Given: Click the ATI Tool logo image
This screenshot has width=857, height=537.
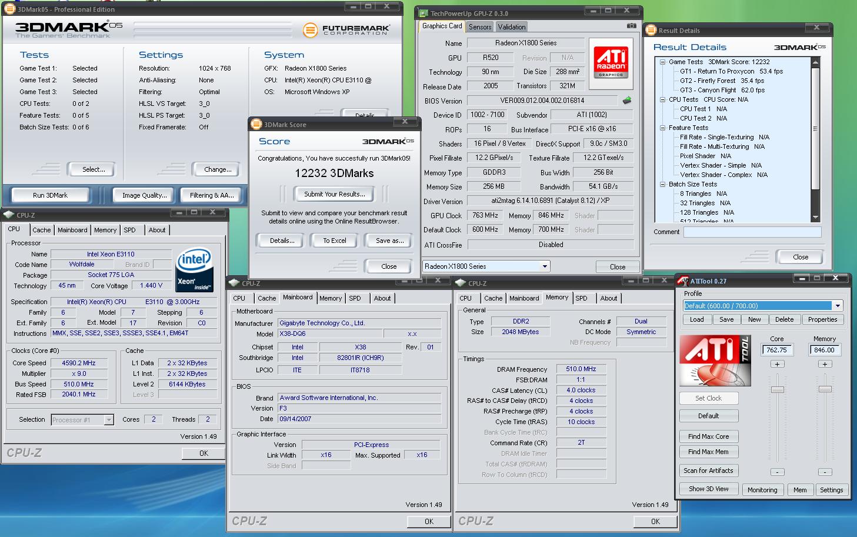Looking at the screenshot, I should pos(715,360).
